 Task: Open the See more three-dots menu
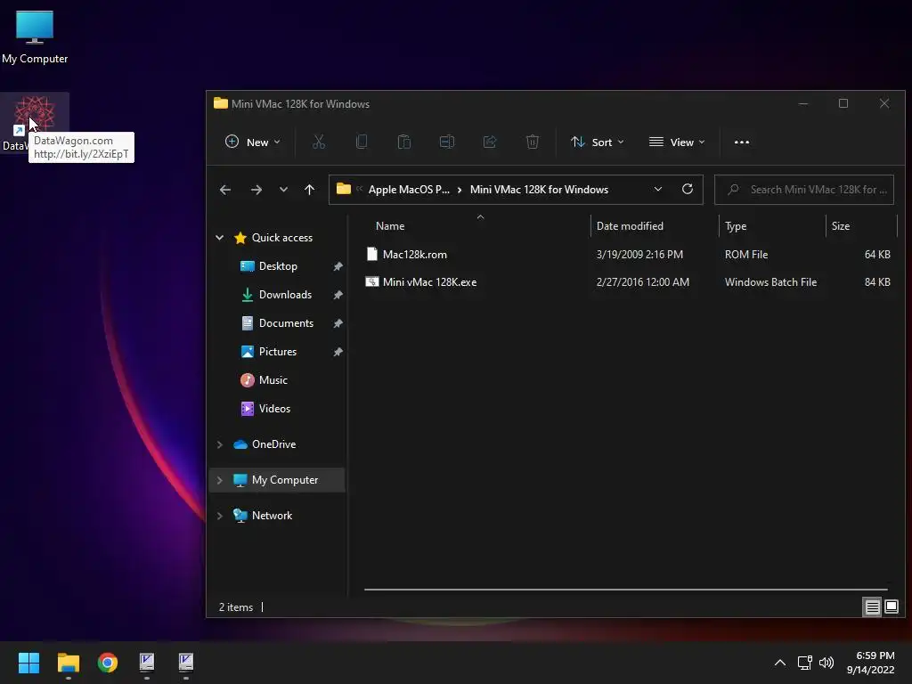[742, 142]
